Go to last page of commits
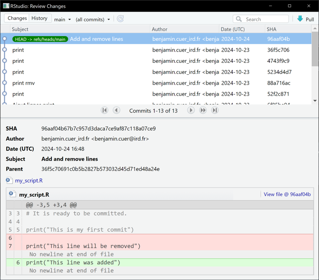 pos(215,110)
